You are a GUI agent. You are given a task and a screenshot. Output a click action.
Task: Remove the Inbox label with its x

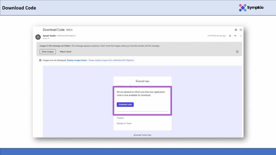point(71,30)
